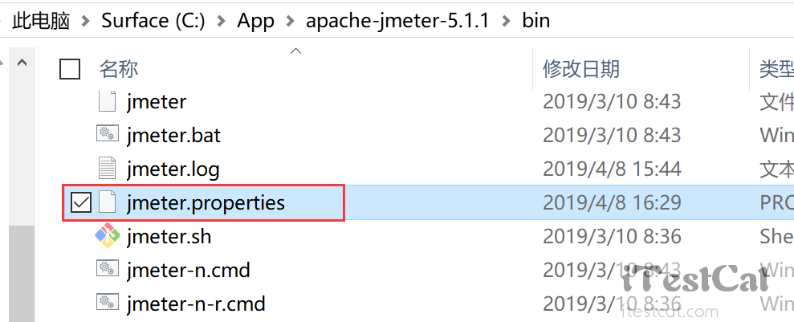Uncheck the jmeter.properties checkbox
The width and height of the screenshot is (794, 322).
81,203
